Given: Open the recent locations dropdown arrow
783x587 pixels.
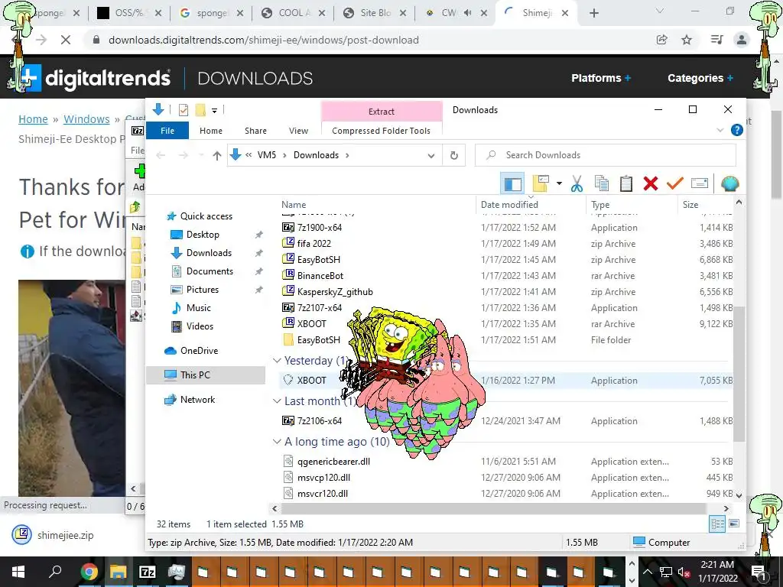Looking at the screenshot, I should (201, 155).
